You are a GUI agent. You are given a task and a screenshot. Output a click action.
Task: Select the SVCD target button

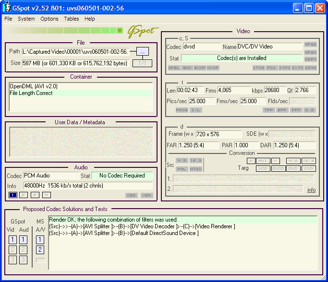click(278, 168)
